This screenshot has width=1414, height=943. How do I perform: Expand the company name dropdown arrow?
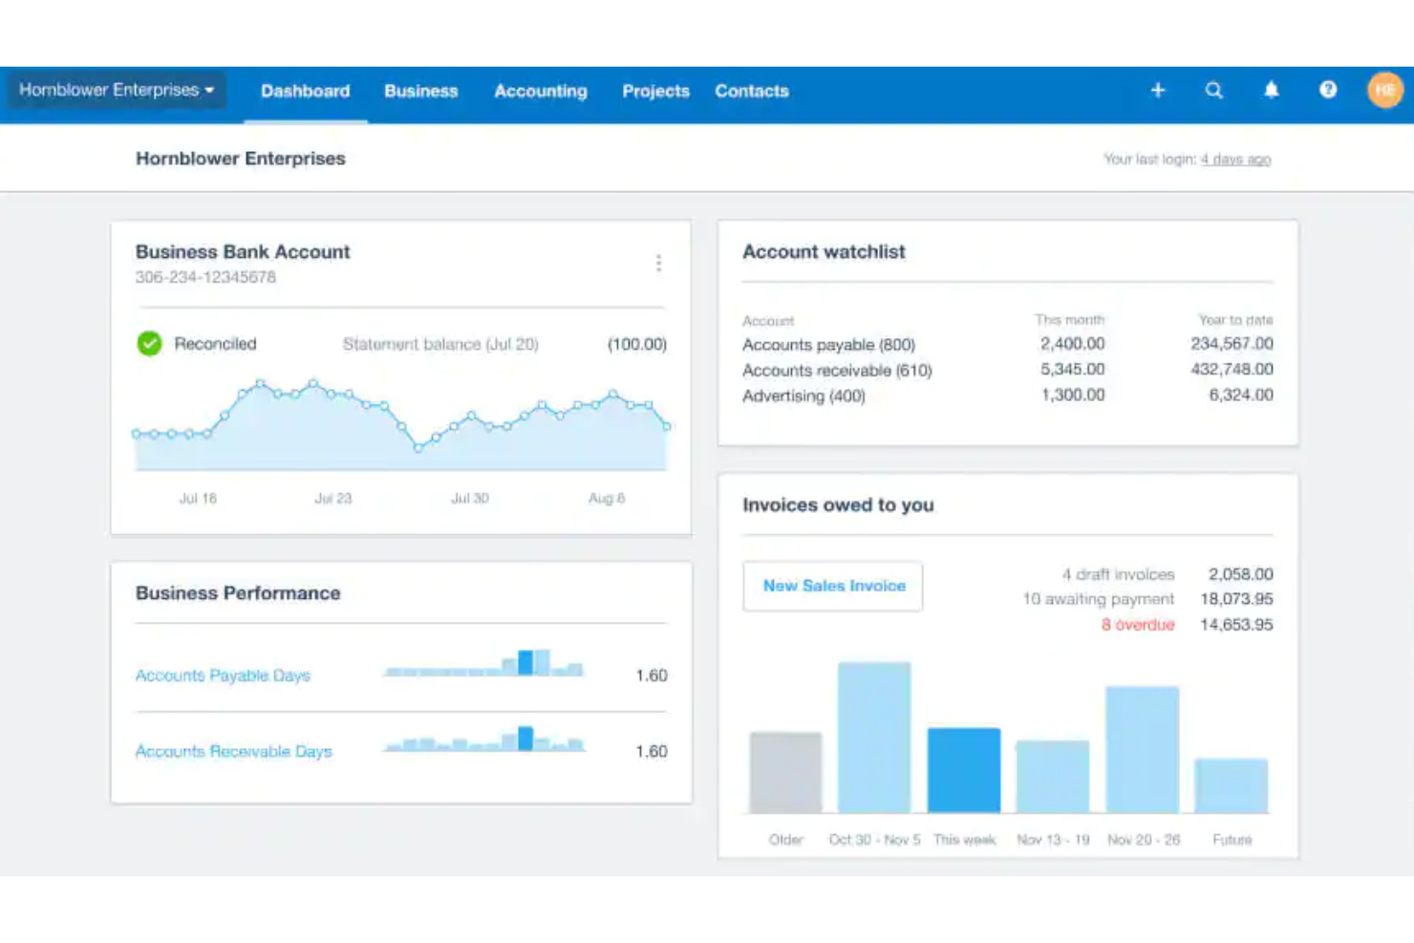tap(210, 91)
